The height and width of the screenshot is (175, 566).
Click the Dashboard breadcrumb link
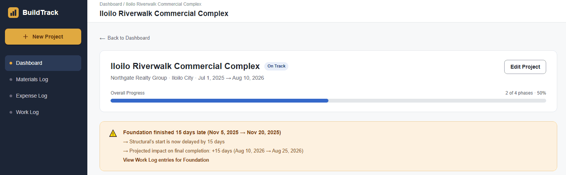111,4
